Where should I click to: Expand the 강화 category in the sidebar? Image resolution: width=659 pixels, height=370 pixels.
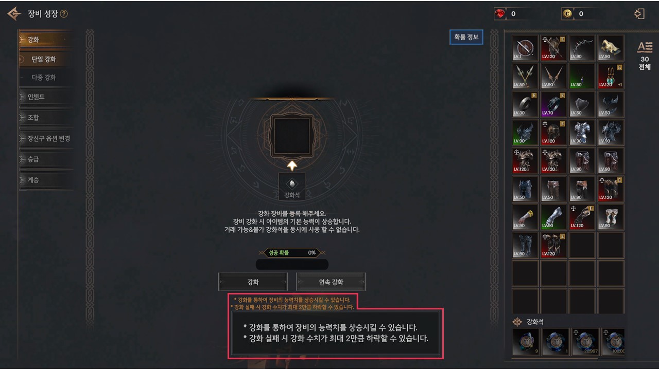click(x=45, y=40)
